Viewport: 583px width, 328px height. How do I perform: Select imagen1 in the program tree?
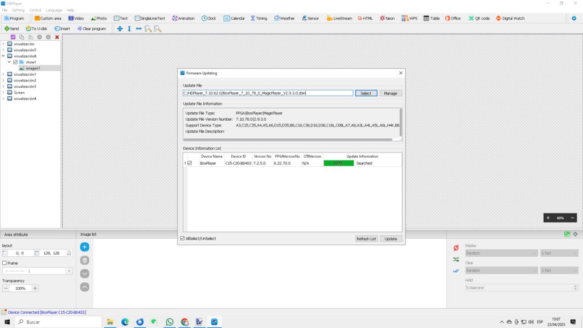click(x=32, y=68)
